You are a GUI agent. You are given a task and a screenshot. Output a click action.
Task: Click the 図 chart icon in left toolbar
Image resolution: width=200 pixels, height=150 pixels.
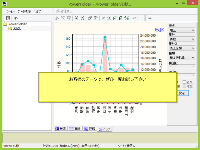pos(8,18)
